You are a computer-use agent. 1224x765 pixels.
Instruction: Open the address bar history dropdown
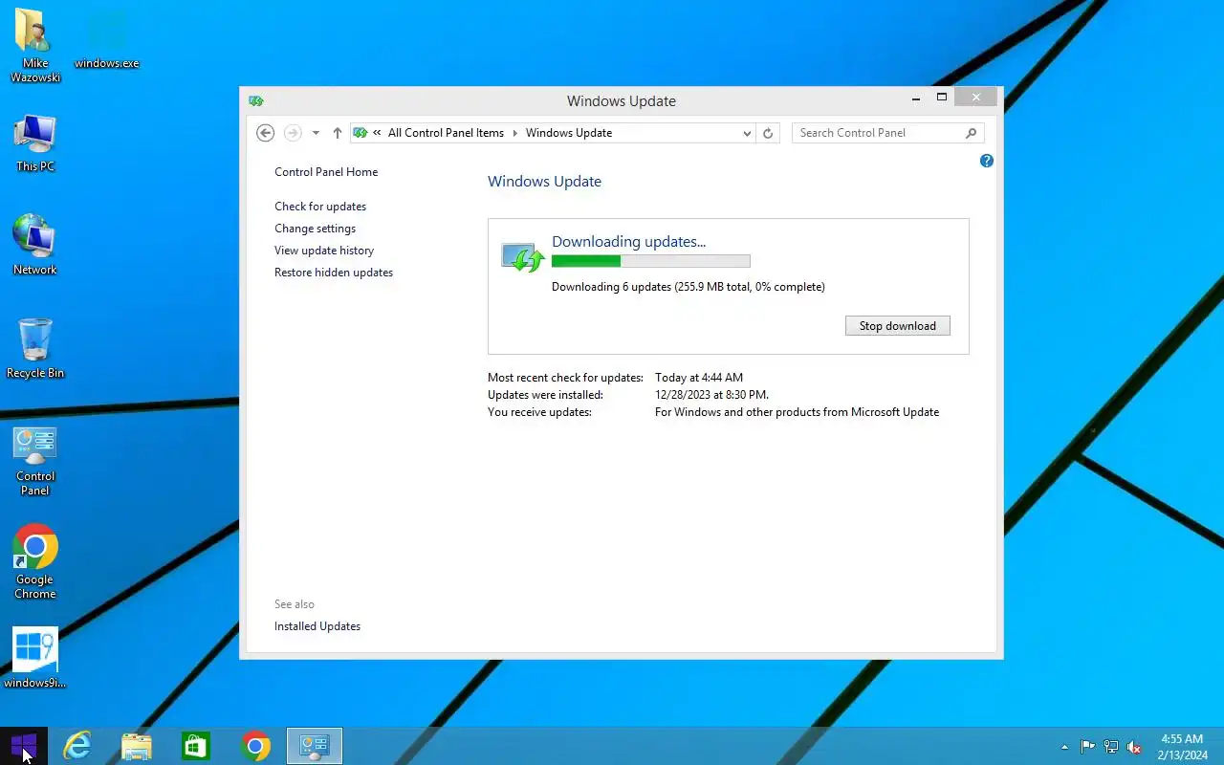(x=747, y=133)
